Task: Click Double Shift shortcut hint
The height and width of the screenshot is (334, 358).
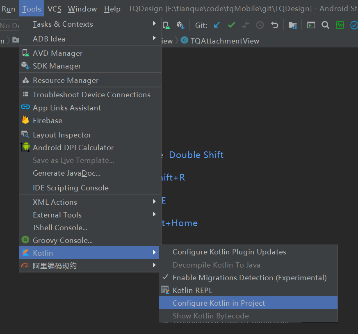Action: (196, 155)
